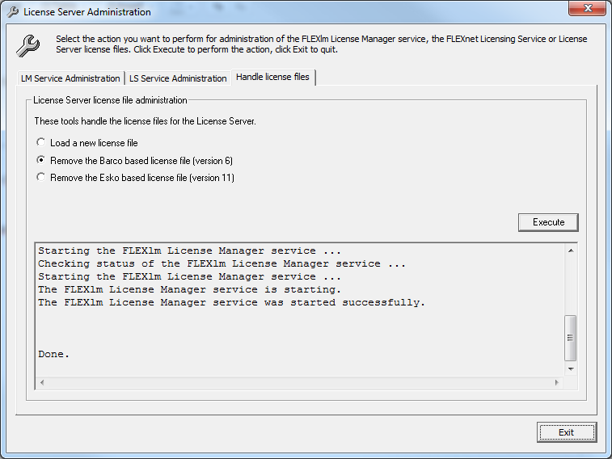Pick Remove the Esko based license file
This screenshot has height=459, width=612.
(x=41, y=177)
